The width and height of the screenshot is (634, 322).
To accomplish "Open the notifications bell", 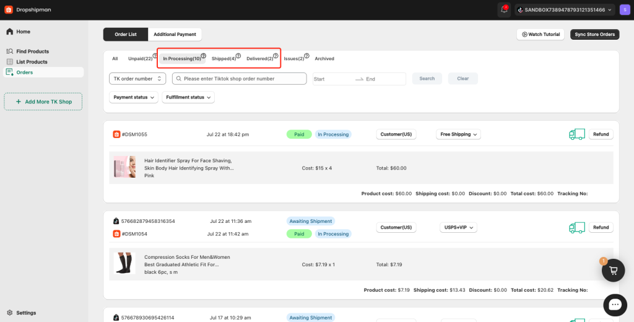I will (x=504, y=10).
